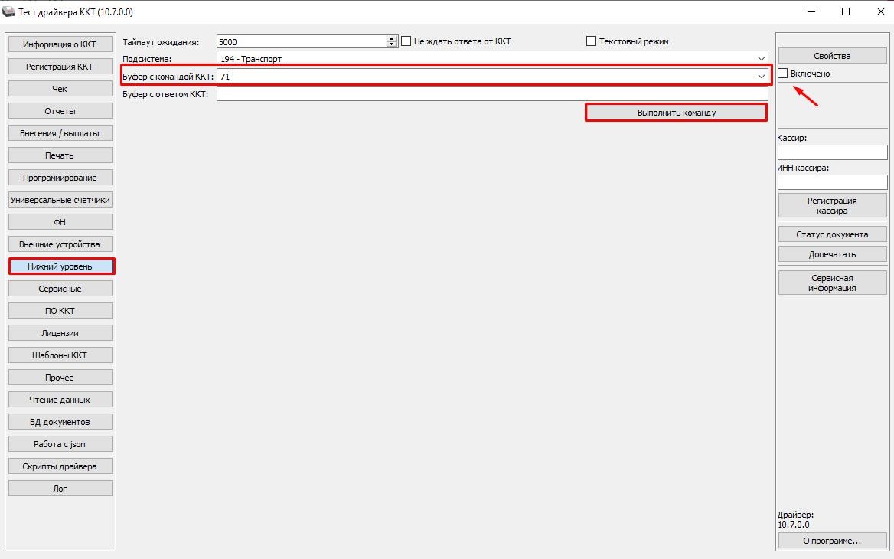
Task: Select the Нижний уровень section
Action: 60,266
